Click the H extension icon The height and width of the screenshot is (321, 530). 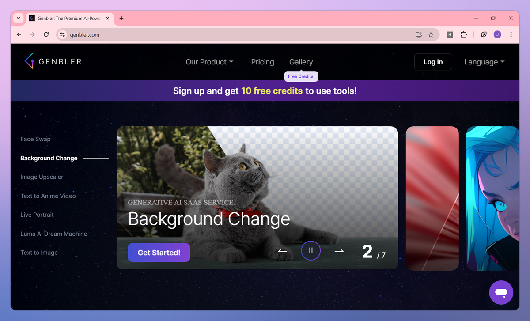pos(450,34)
